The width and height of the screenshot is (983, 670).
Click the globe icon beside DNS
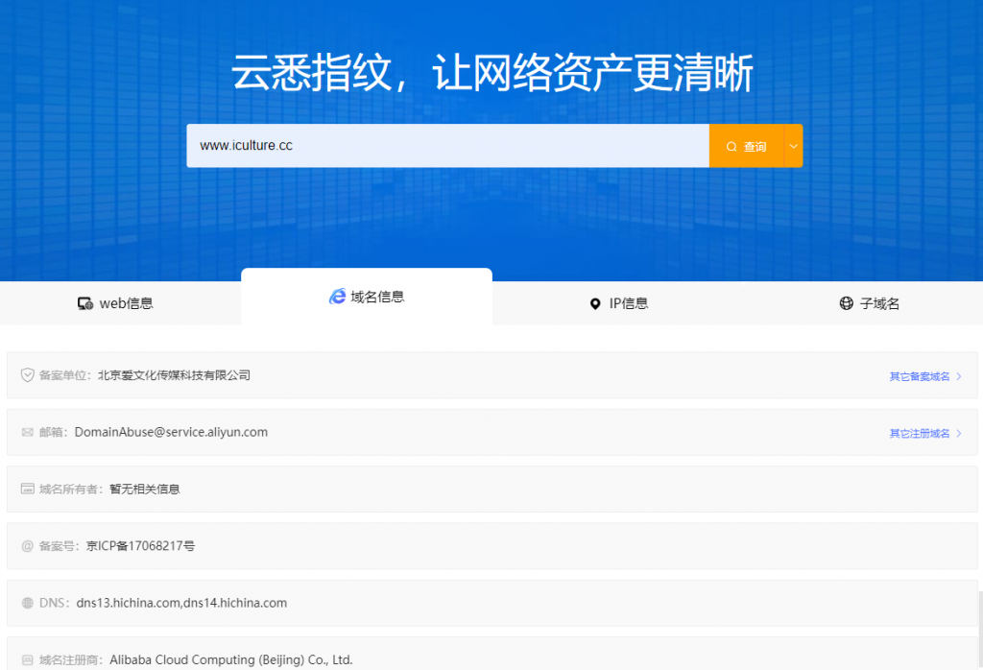[x=28, y=603]
